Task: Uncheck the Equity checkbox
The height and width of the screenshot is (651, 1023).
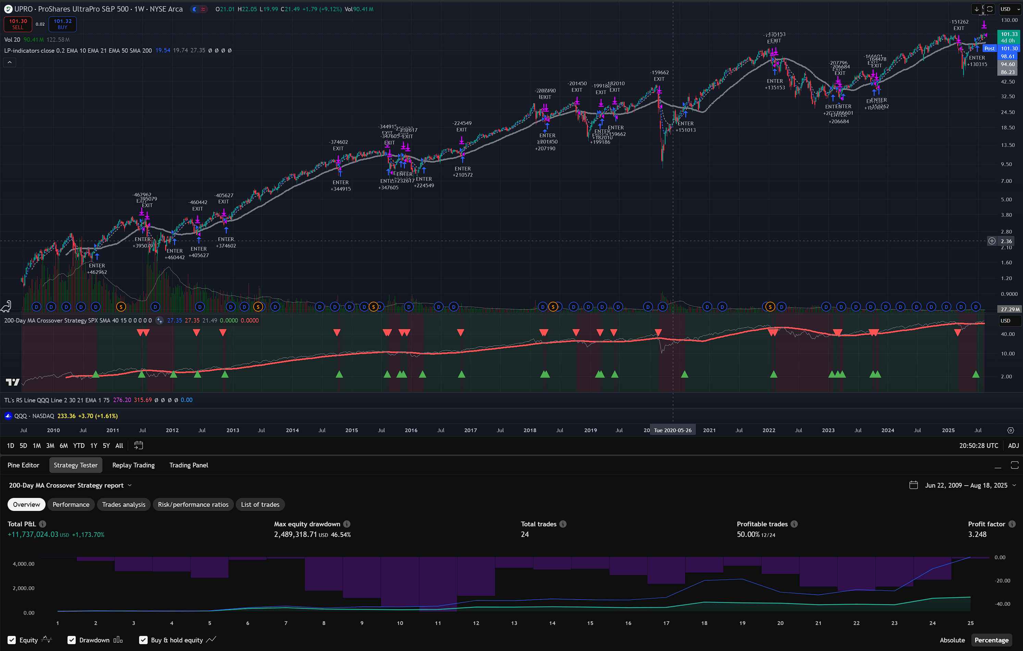Action: tap(12, 640)
